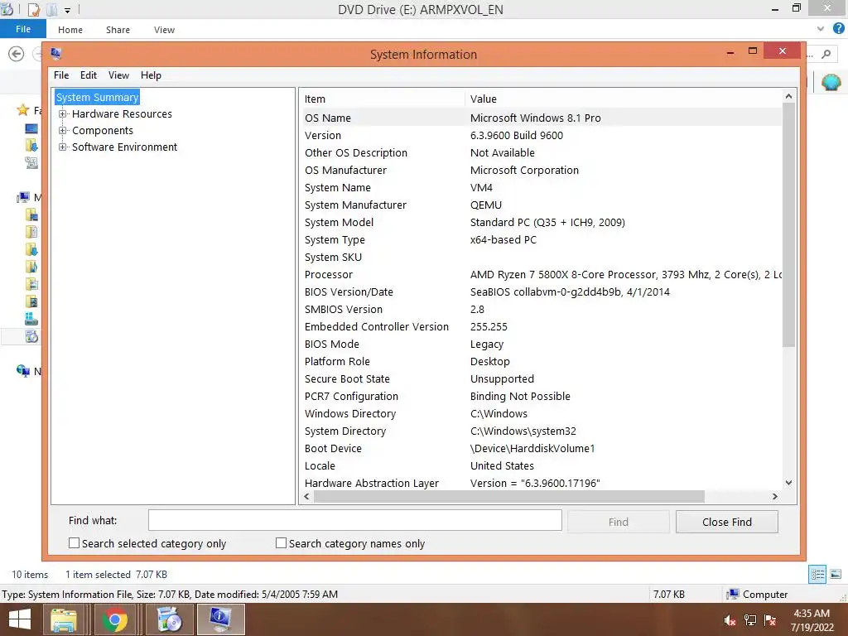The width and height of the screenshot is (848, 636).
Task: Open network status tray icon
Action: 750,620
